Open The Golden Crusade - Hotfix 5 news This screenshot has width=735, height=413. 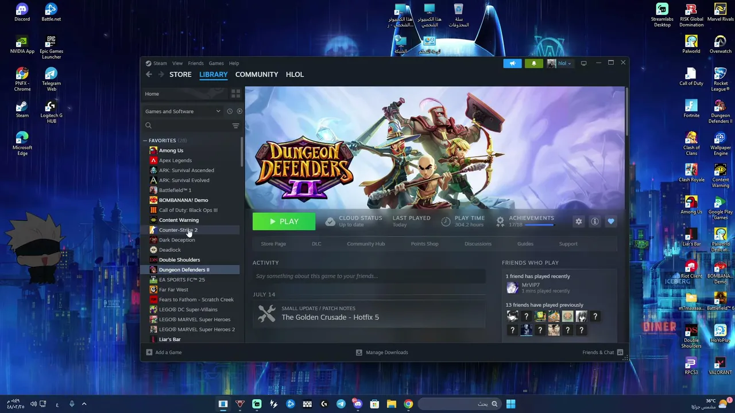330,317
